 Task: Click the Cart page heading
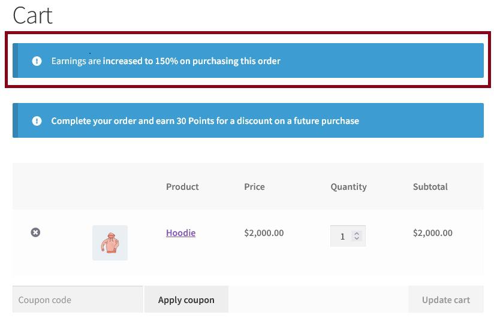click(x=32, y=15)
